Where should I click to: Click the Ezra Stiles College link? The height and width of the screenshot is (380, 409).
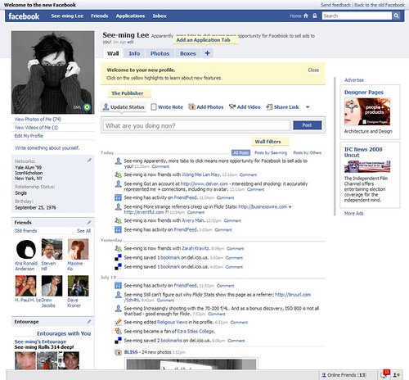click(196, 331)
